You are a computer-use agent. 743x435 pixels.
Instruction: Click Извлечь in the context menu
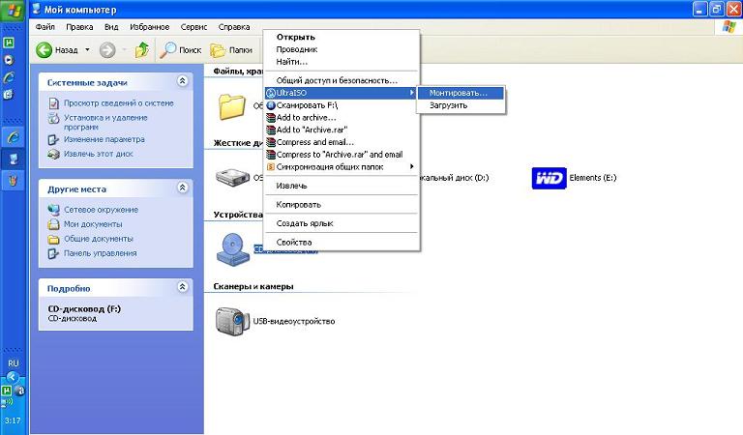pyautogui.click(x=291, y=186)
